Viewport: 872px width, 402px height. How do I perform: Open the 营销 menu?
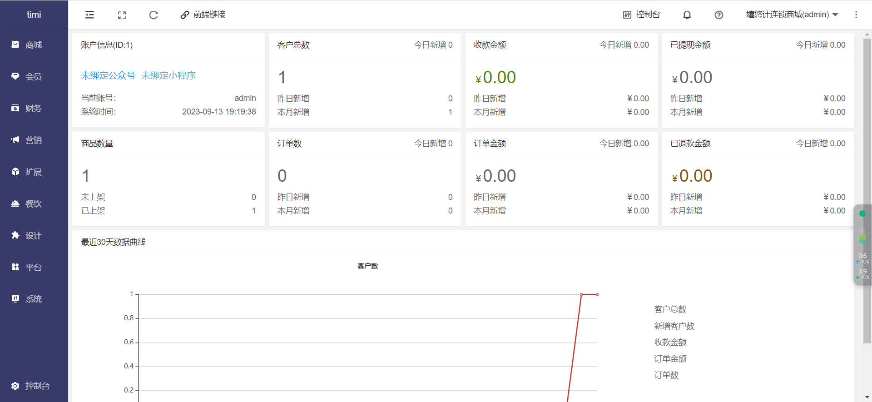point(34,140)
